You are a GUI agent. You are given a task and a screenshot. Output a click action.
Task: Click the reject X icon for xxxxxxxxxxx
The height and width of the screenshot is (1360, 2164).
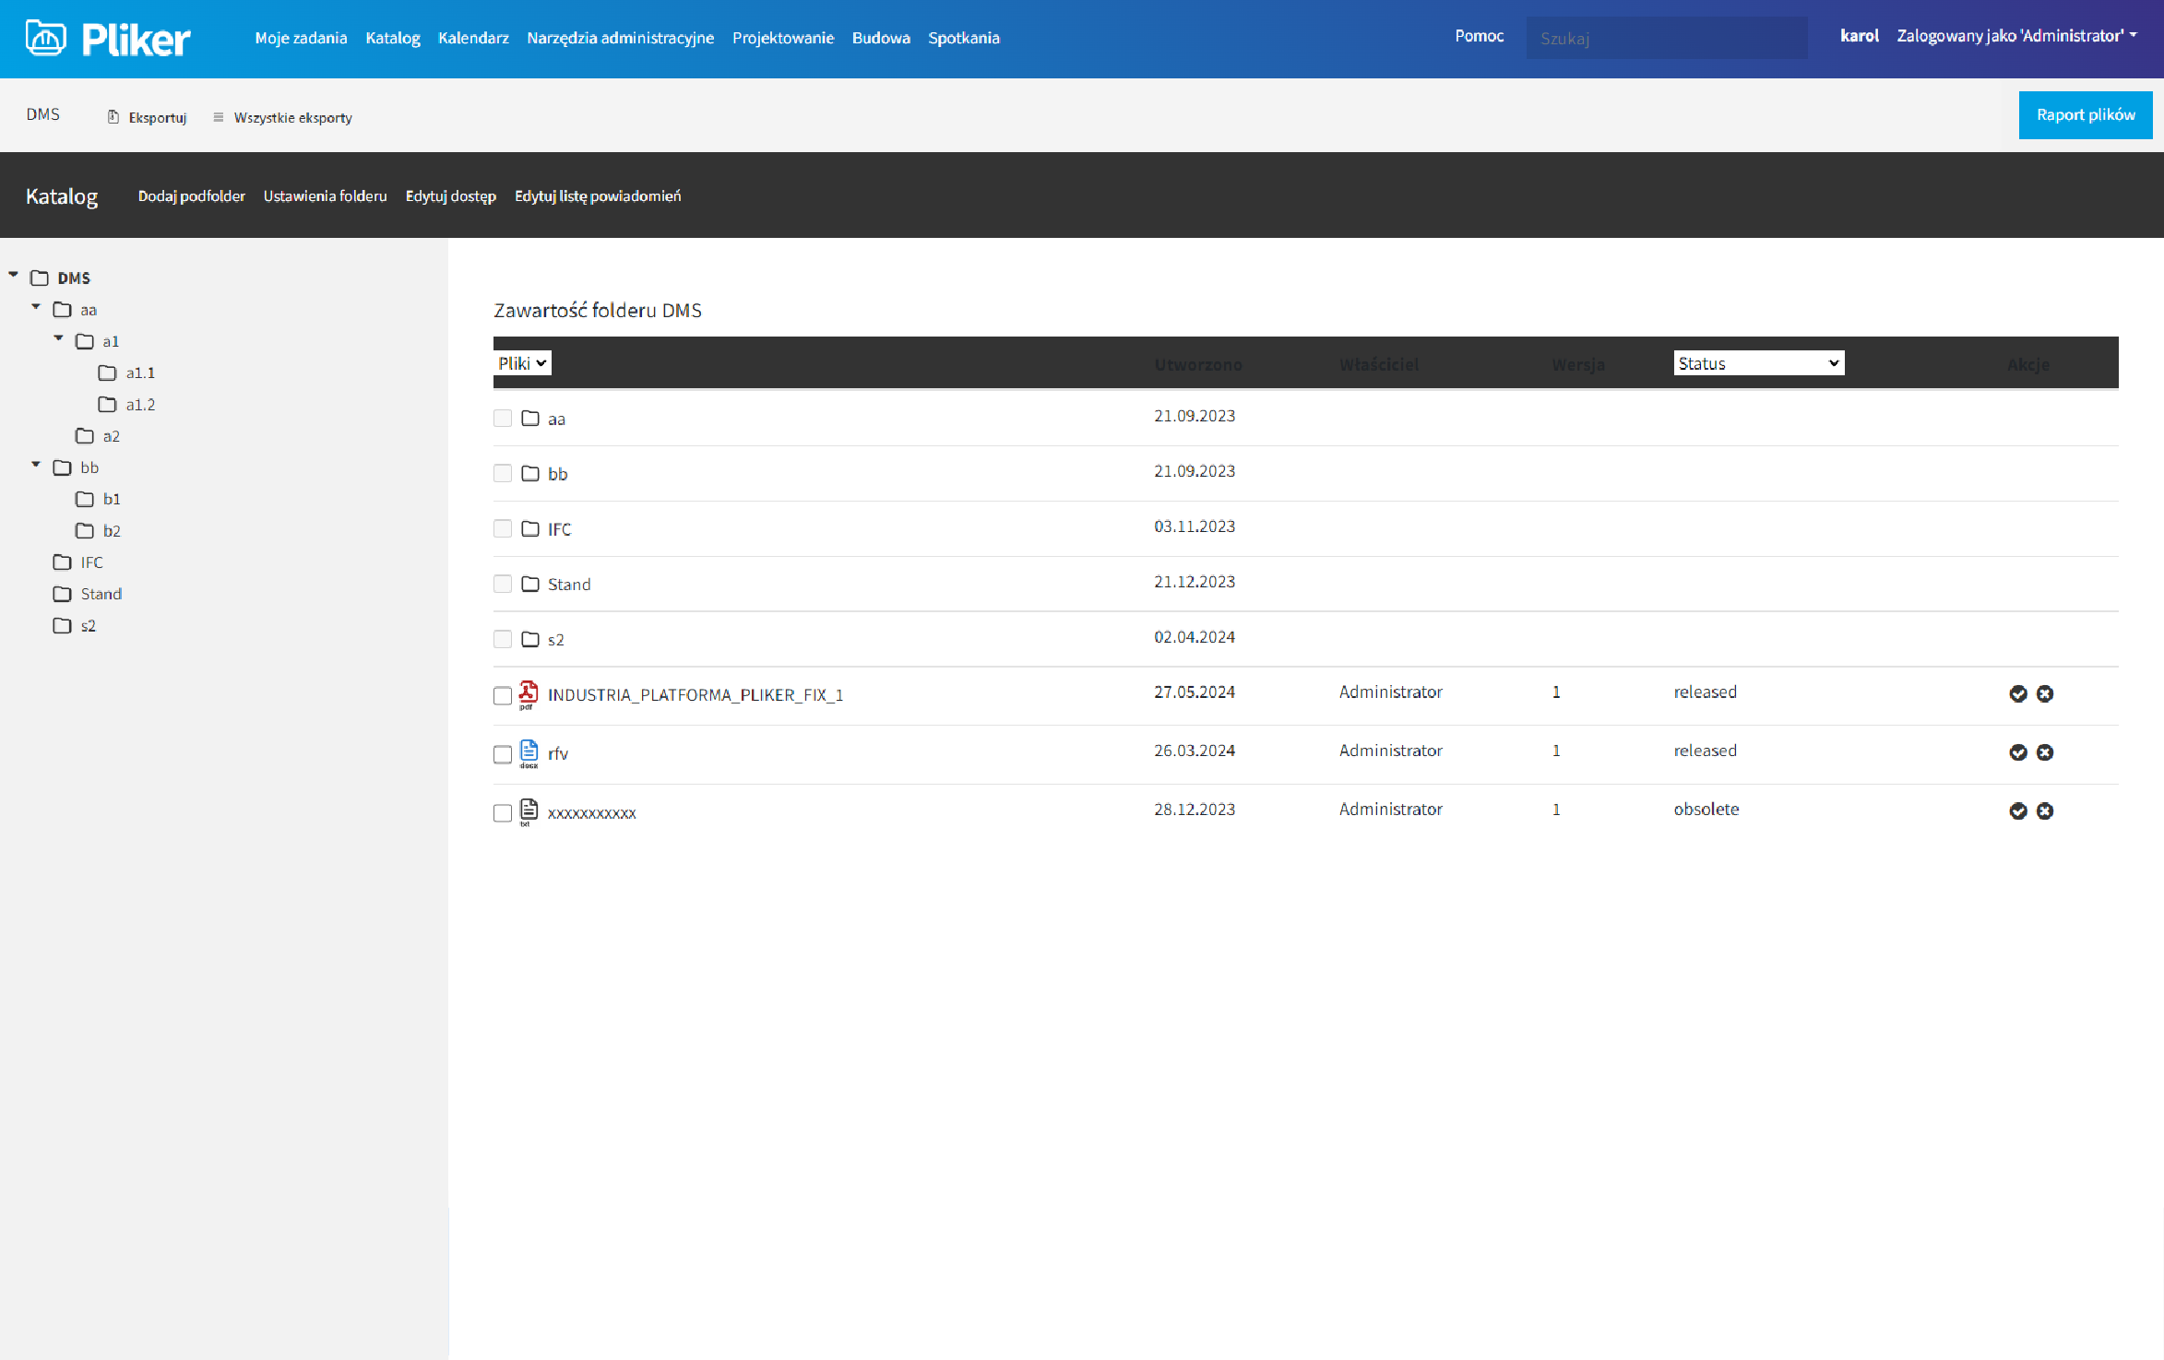point(2045,811)
